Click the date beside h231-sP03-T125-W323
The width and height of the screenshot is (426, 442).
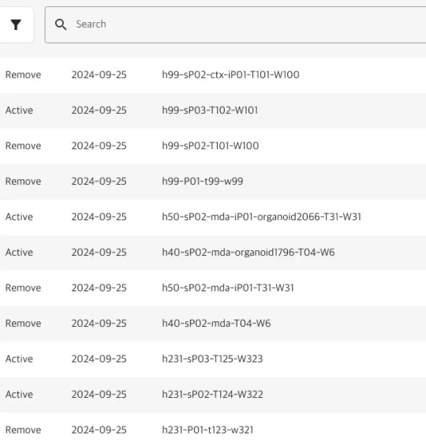click(99, 359)
